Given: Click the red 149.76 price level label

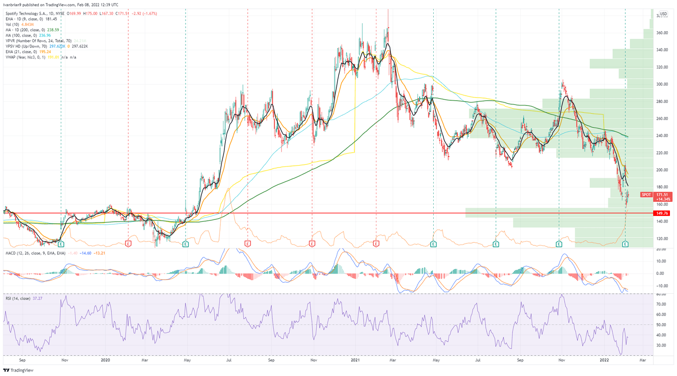Looking at the screenshot, I should tap(662, 213).
